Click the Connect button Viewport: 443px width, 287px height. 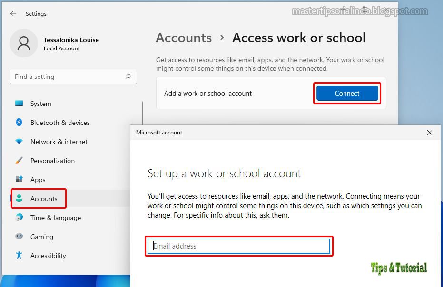tap(347, 93)
